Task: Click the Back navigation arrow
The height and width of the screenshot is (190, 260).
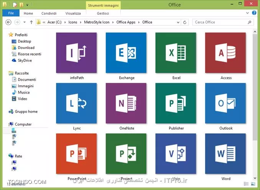Action: click(8, 22)
